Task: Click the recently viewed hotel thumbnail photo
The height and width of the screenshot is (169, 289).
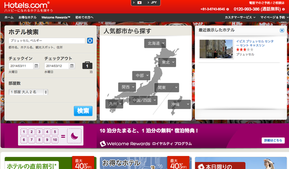Action: click(216, 49)
